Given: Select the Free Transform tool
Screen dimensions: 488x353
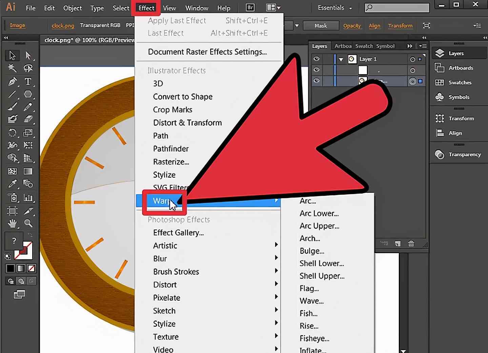Looking at the screenshot, I should pyautogui.click(x=28, y=145).
